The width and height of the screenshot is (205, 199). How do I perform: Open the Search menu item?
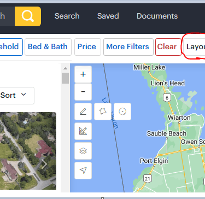pos(67,16)
